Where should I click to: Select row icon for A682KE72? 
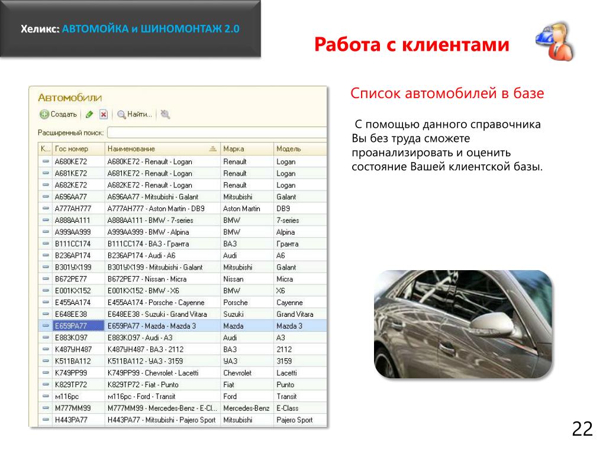point(46,185)
